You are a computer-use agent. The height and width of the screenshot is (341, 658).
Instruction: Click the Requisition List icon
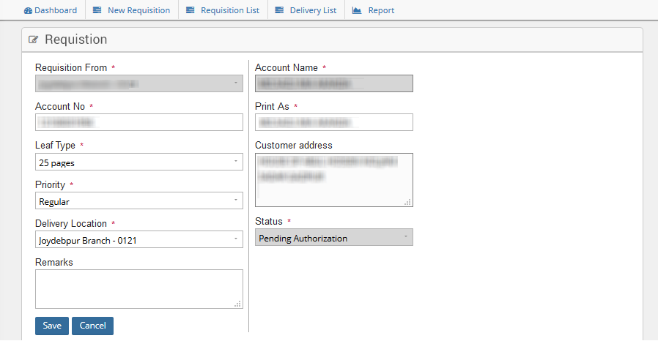click(191, 10)
